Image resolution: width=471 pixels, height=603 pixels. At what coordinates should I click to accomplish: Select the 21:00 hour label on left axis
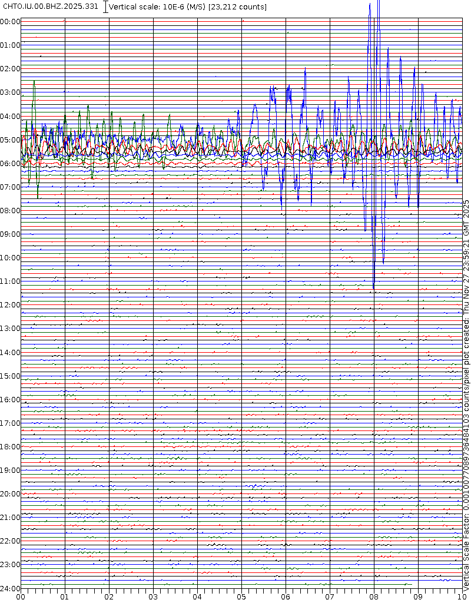(x=10, y=518)
